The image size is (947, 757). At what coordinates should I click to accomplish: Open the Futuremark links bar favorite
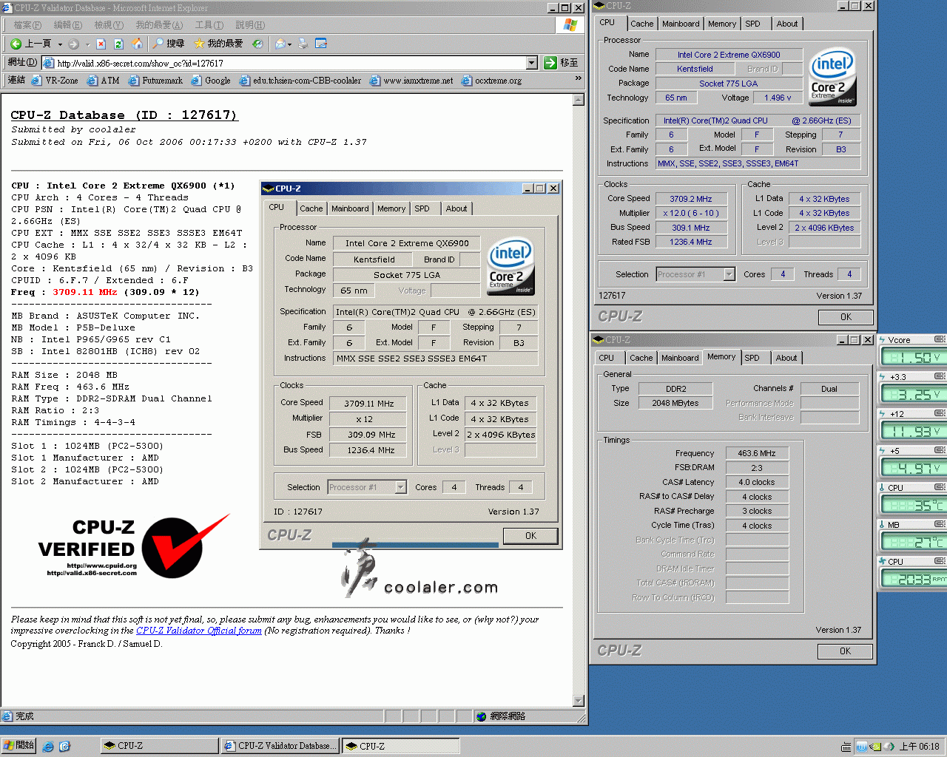(x=155, y=81)
